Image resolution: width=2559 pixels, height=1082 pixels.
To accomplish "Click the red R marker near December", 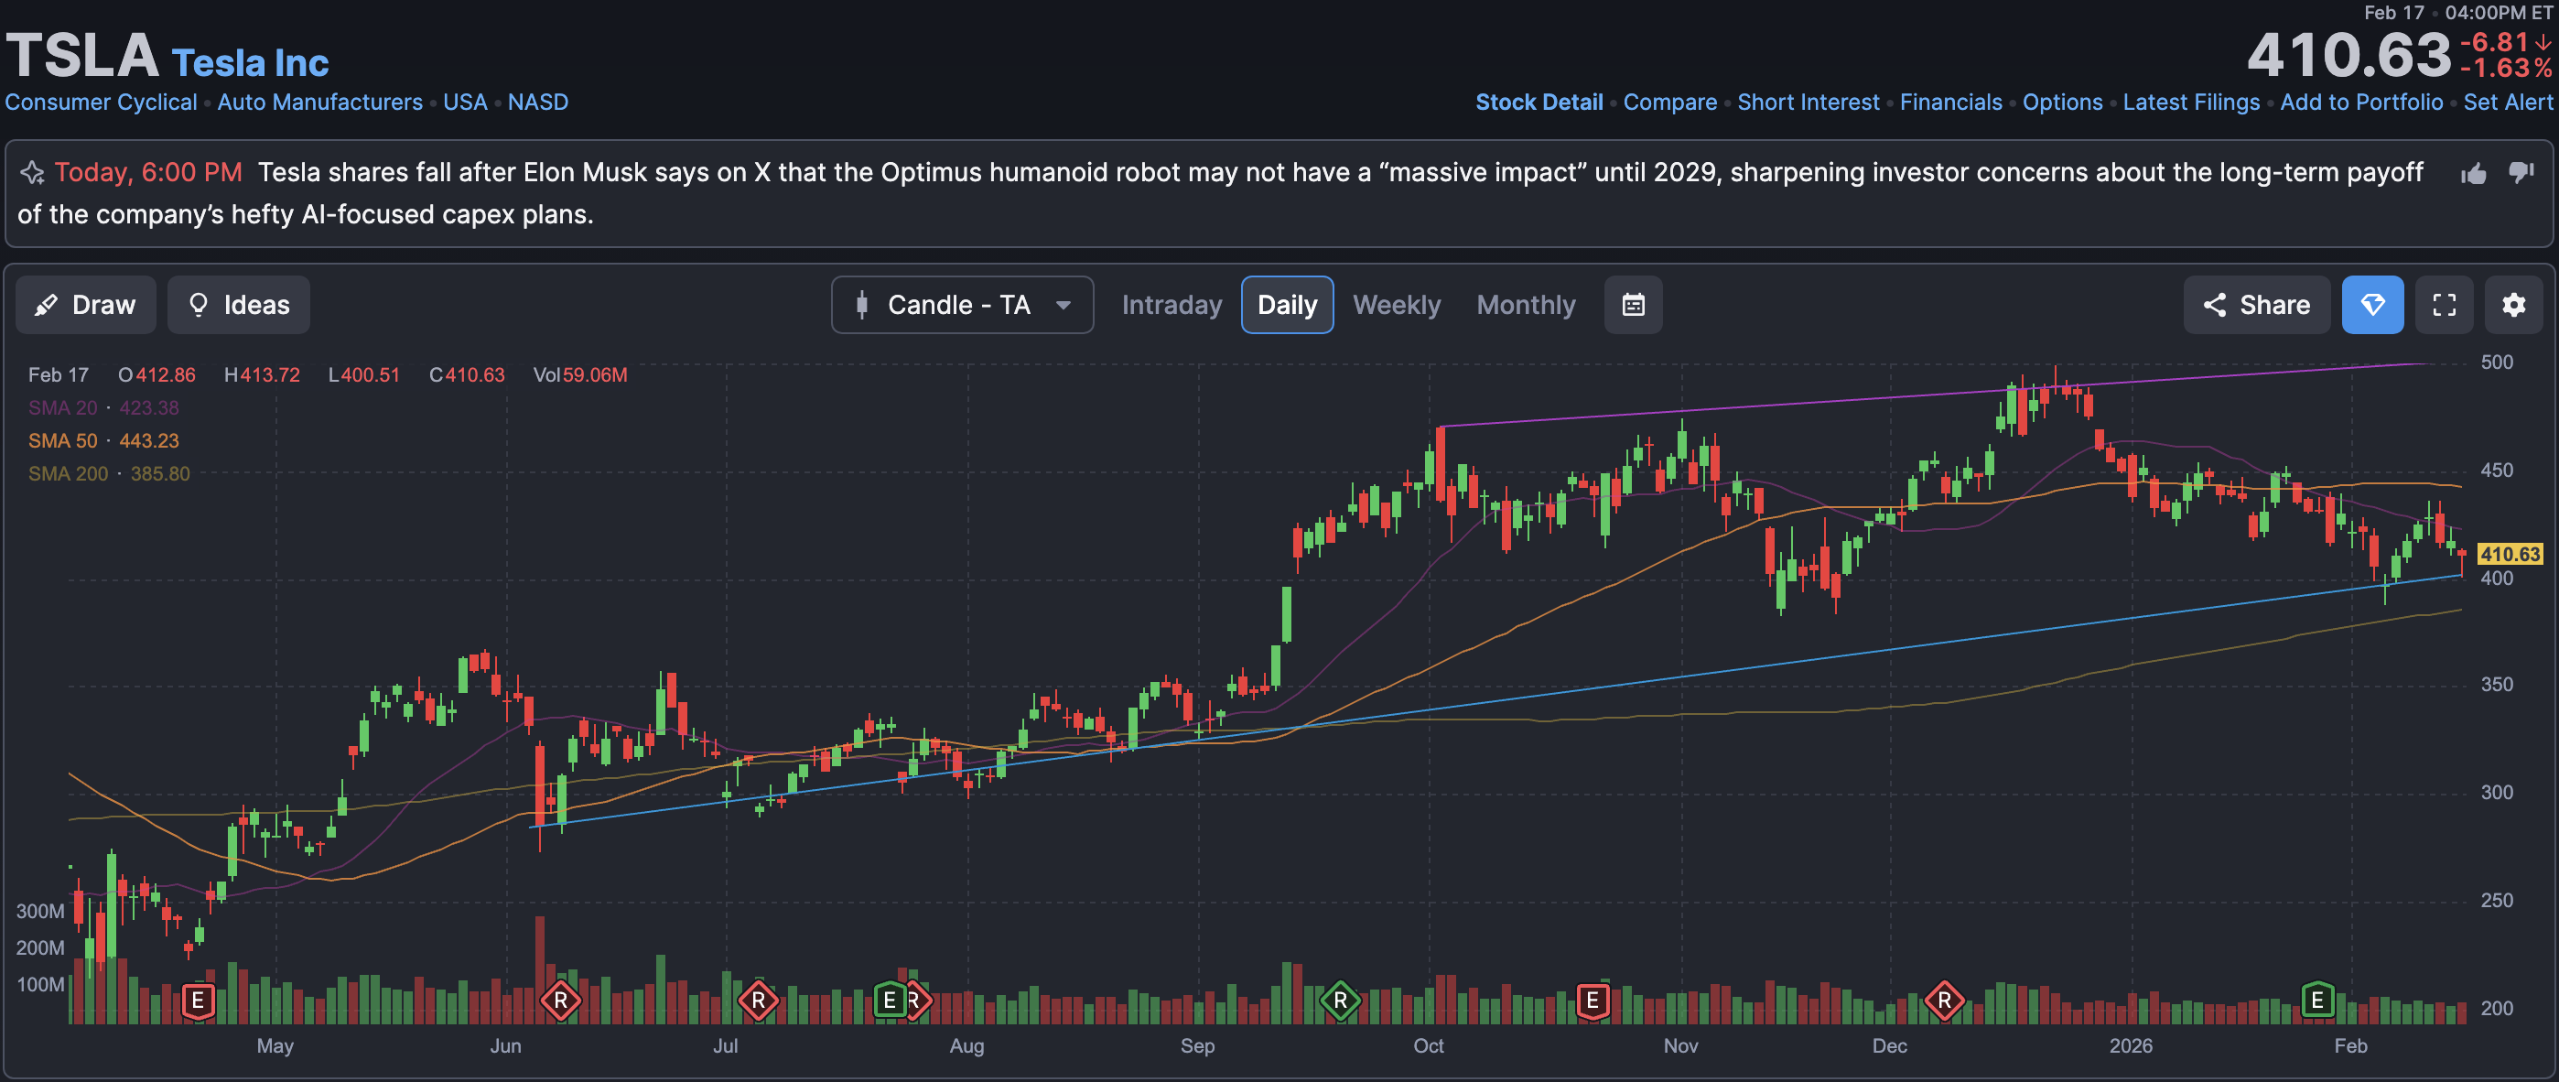I will click(x=1944, y=1000).
